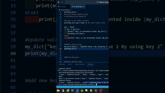Screen dimensions: 165x93
Task: Open the snipping tool in taskbar
Action: (x=87, y=91)
